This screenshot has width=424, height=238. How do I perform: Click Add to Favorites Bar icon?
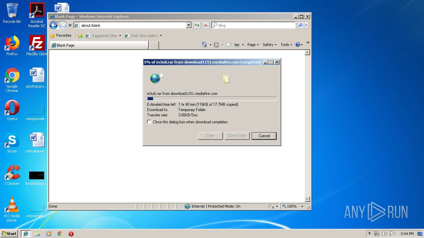pyautogui.click(x=80, y=36)
